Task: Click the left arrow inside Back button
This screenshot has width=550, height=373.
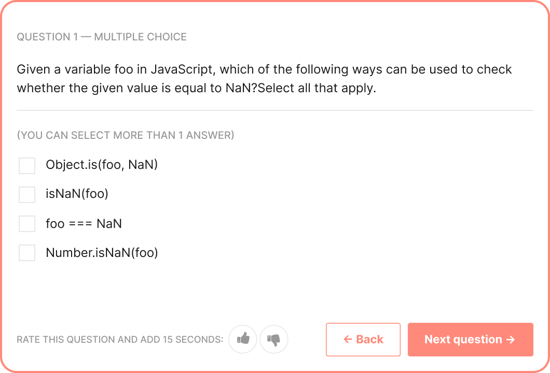Action: click(x=348, y=339)
